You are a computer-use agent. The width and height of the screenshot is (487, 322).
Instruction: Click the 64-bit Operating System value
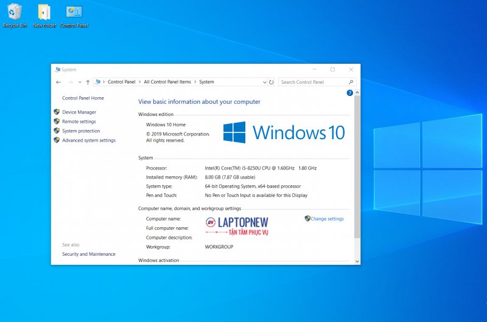(253, 187)
